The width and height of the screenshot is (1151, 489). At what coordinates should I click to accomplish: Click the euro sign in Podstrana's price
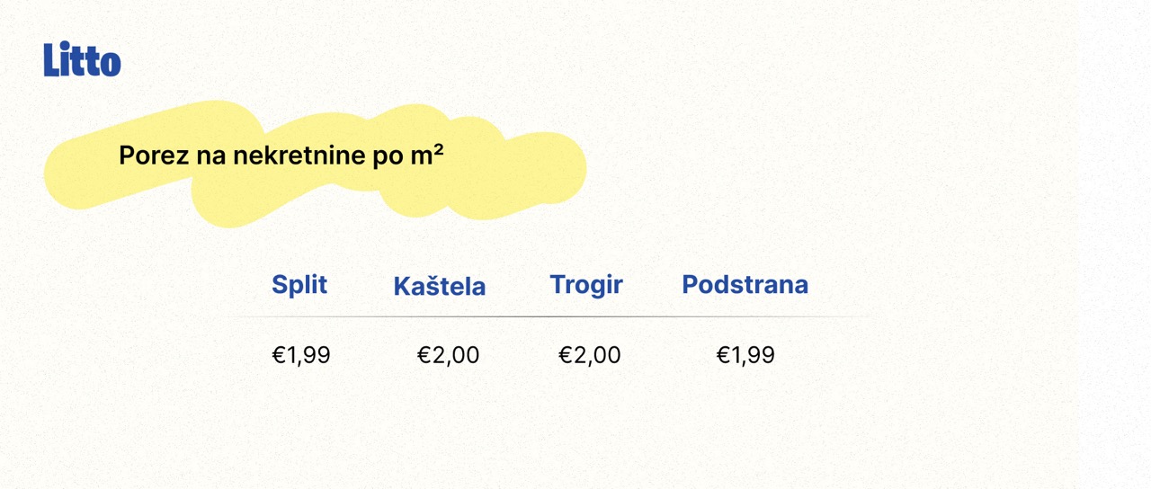[x=722, y=355]
